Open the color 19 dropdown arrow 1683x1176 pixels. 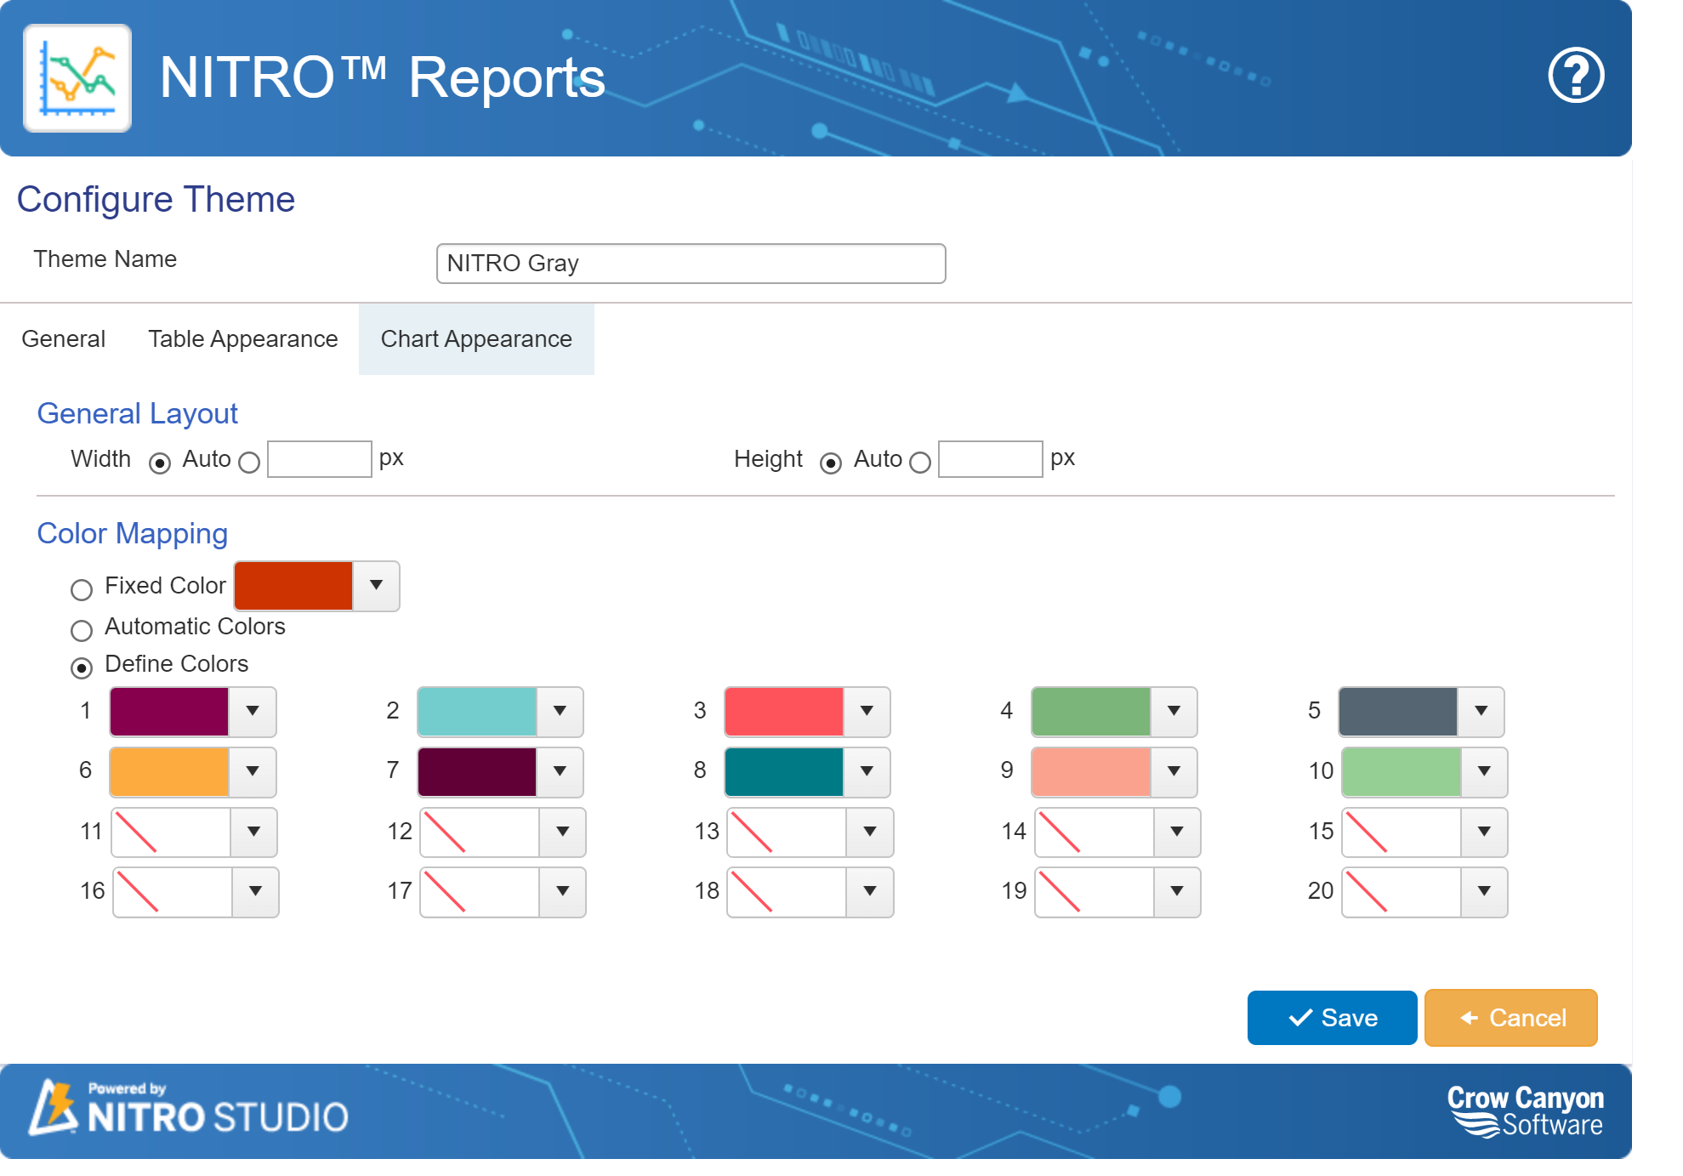[x=1177, y=892]
